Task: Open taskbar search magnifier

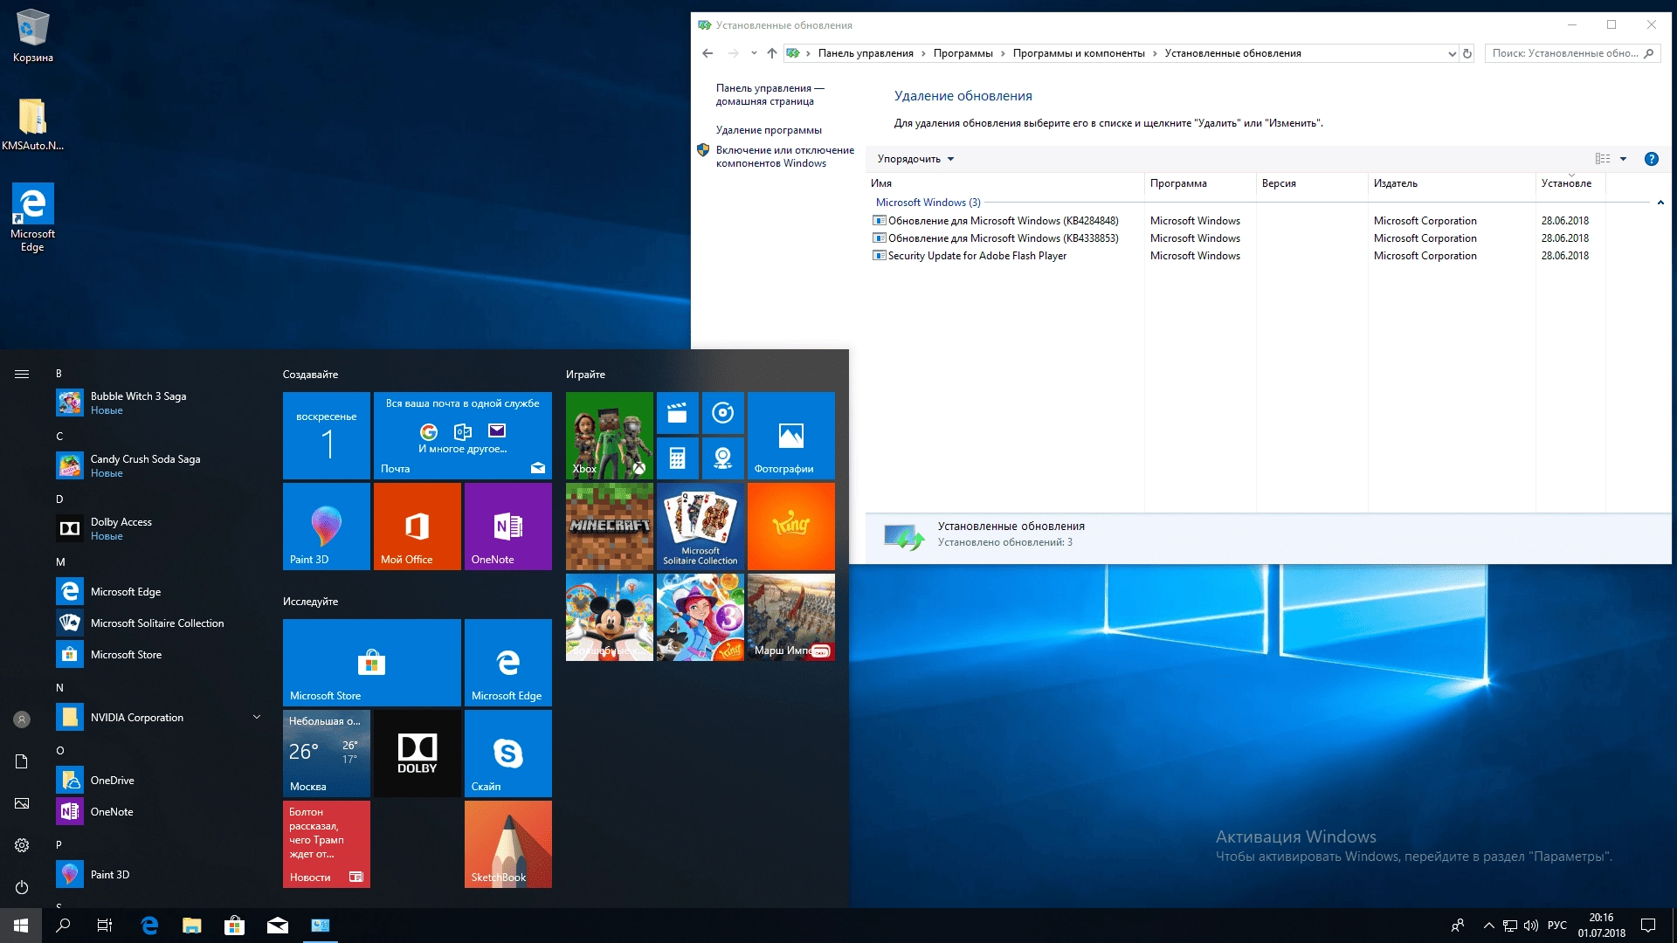Action: tap(63, 926)
